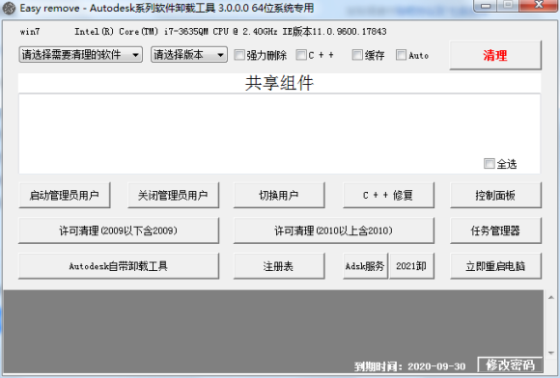
Task: Tick the C + + checkbox
Action: tap(301, 55)
